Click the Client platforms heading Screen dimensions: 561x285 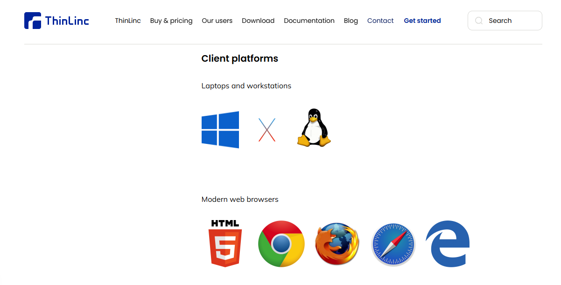click(x=239, y=58)
